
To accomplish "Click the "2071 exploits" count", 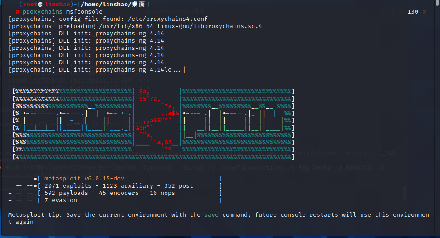I will pyautogui.click(x=68, y=186).
